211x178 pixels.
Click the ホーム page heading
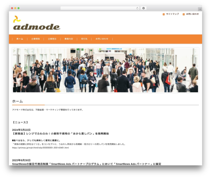pos(17,101)
